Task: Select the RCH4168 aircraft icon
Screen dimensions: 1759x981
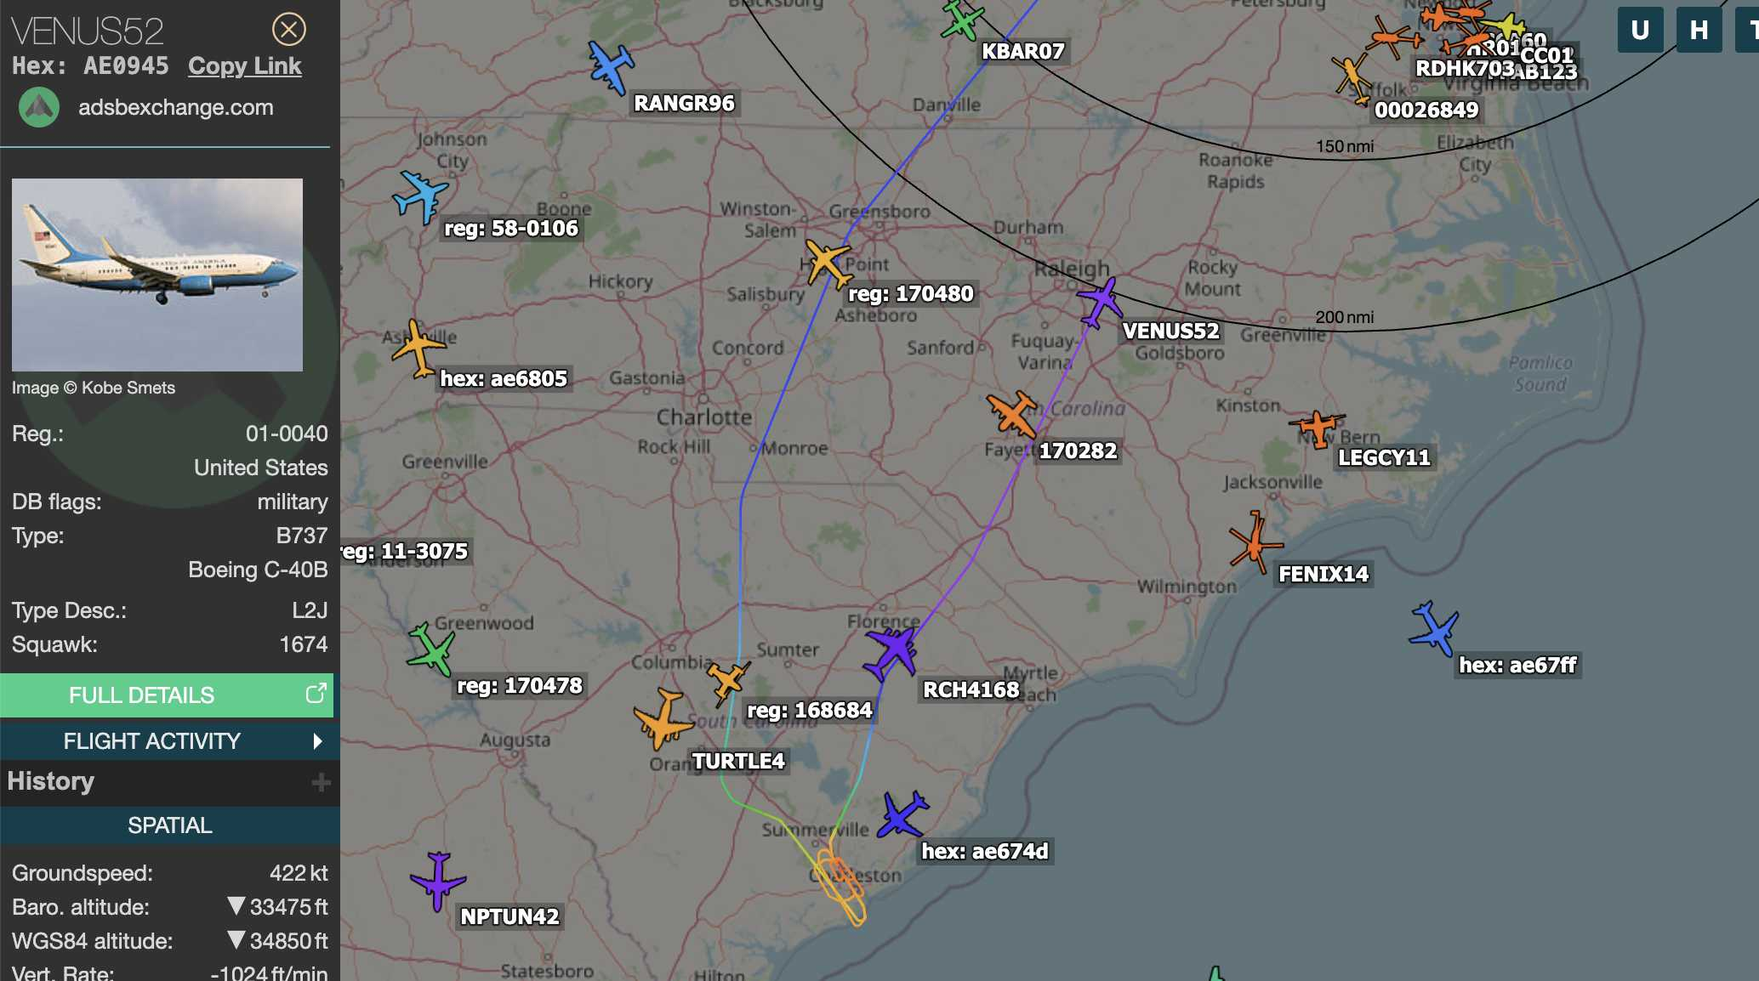Action: [892, 652]
